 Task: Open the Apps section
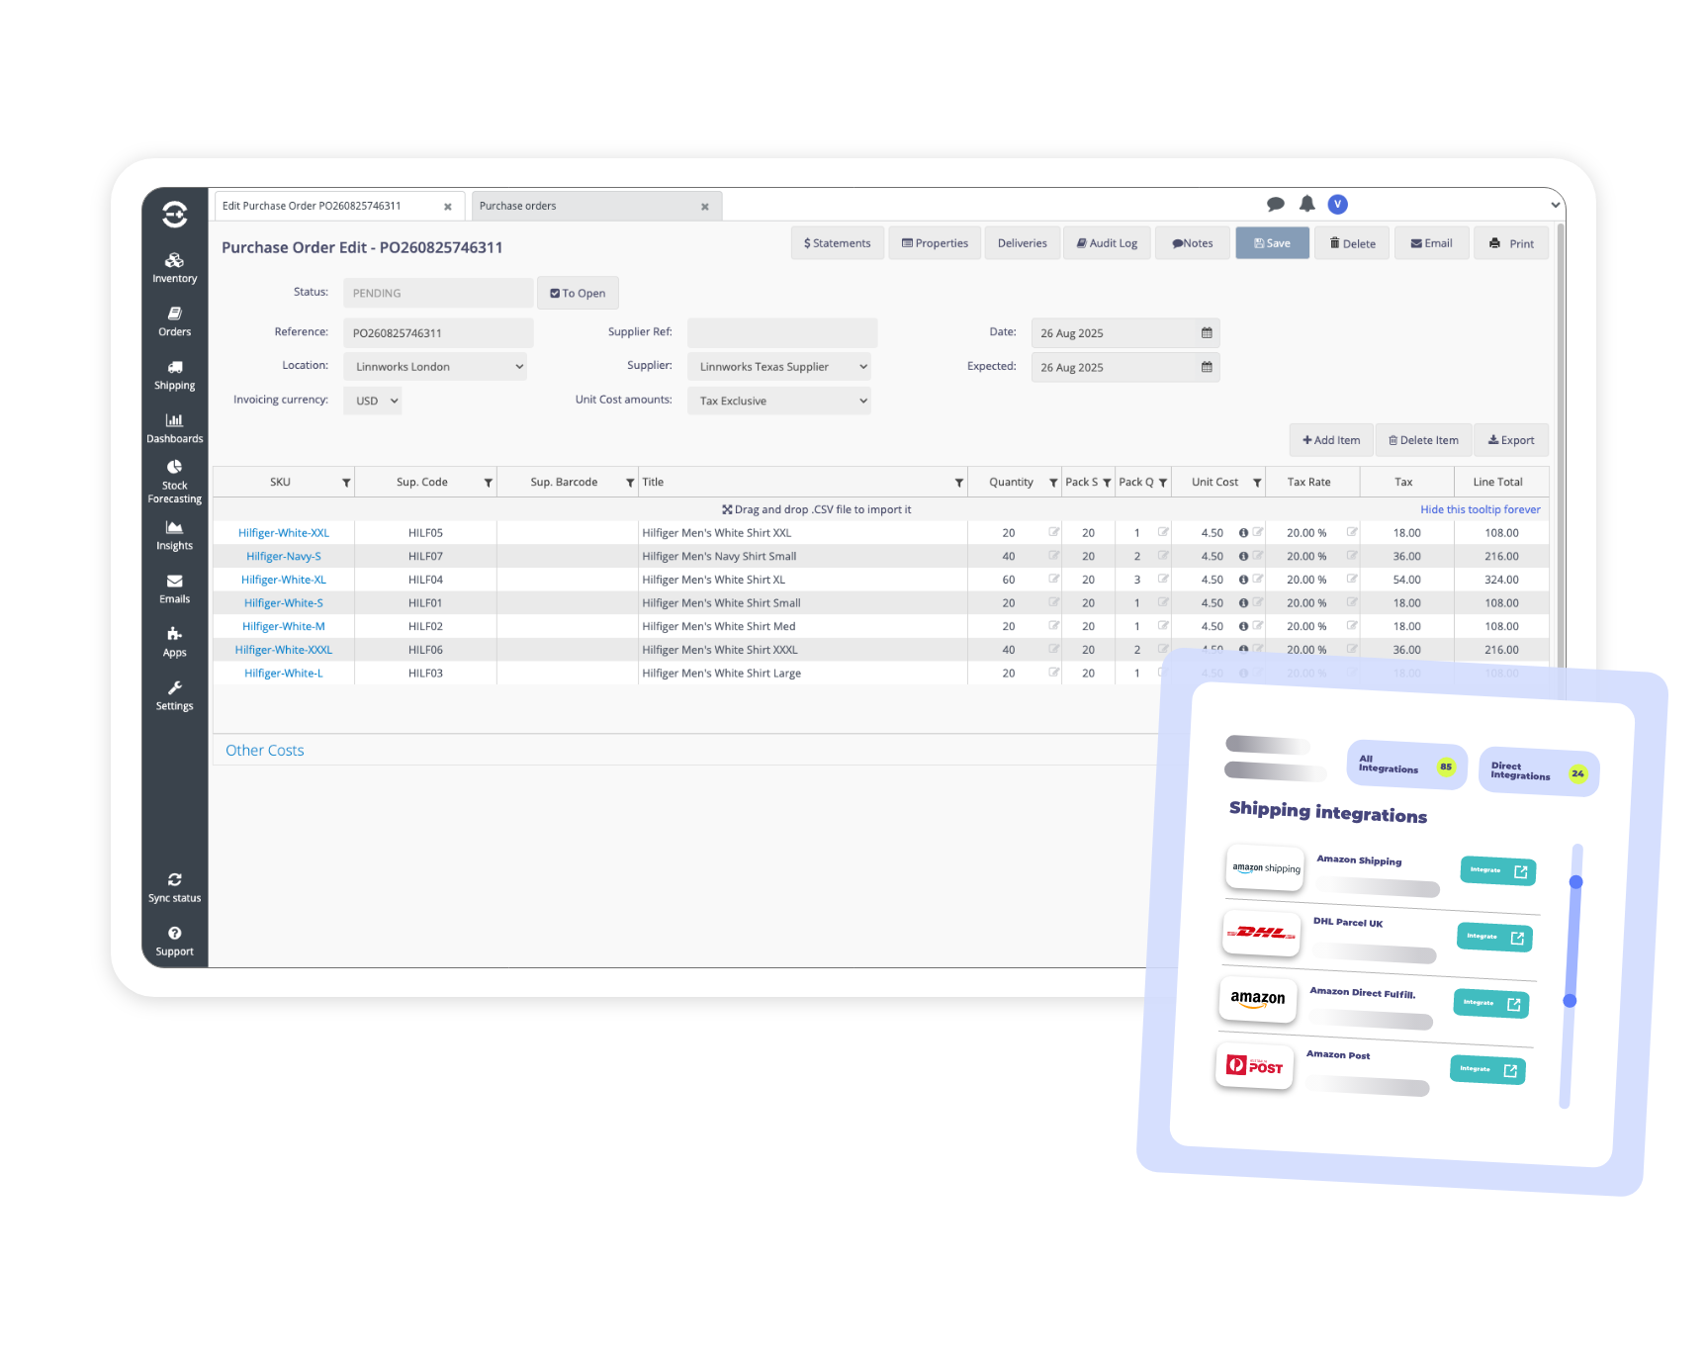click(174, 644)
